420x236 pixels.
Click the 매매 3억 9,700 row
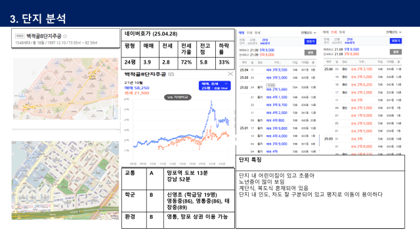(278, 105)
